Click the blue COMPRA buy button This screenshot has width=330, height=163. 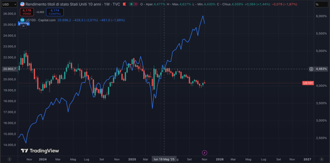(x=54, y=12)
